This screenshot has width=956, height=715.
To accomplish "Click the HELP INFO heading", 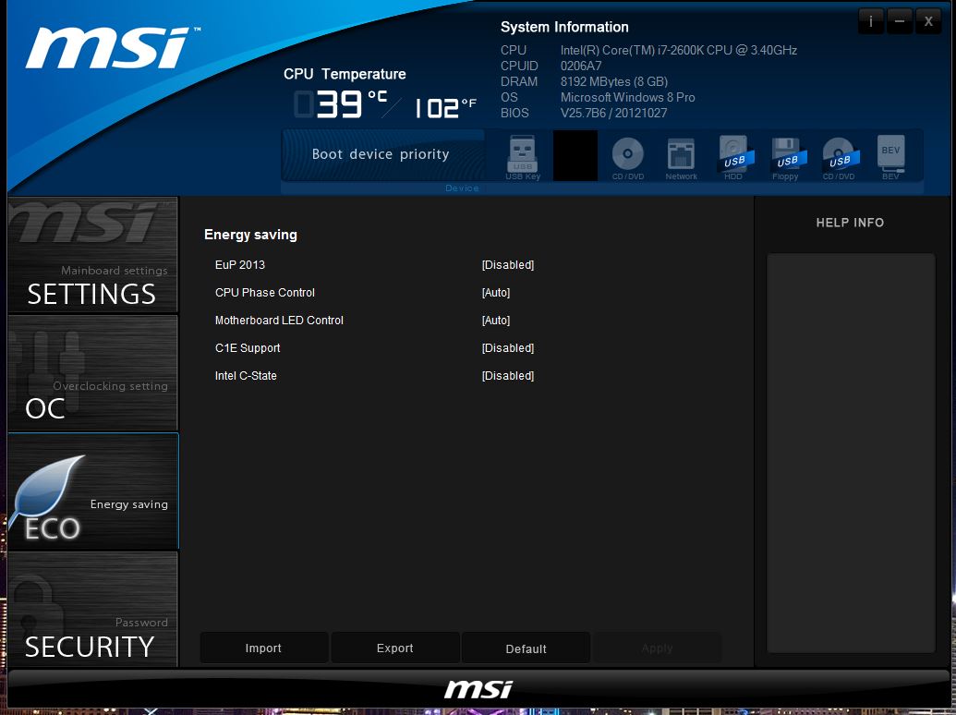I will coord(850,223).
